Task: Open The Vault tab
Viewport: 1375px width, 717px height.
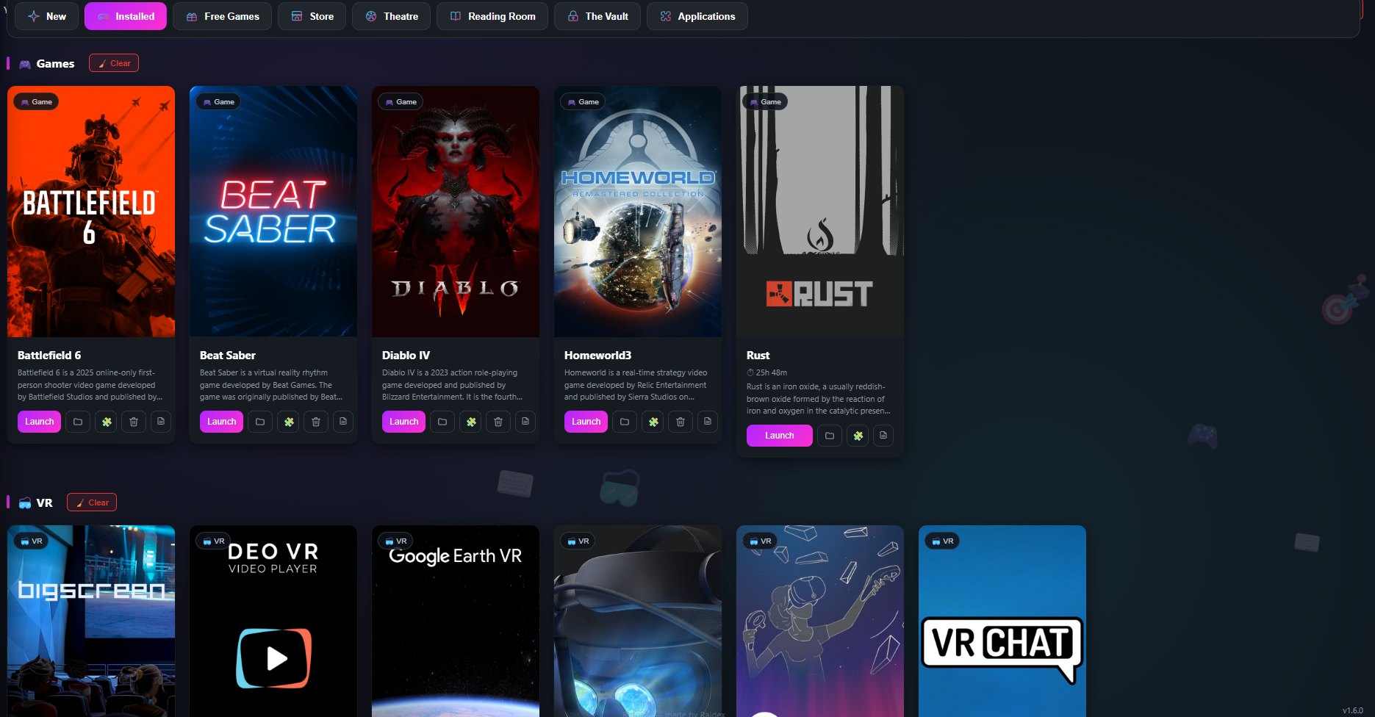Action: coord(597,16)
